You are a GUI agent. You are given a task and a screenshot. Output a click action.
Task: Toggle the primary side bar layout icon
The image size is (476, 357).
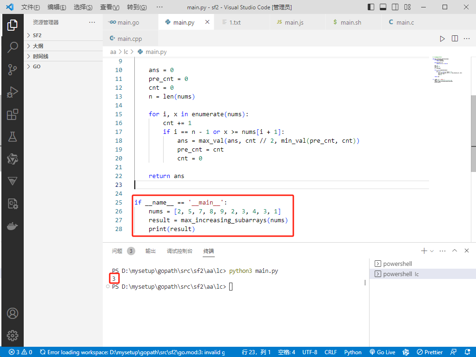371,7
